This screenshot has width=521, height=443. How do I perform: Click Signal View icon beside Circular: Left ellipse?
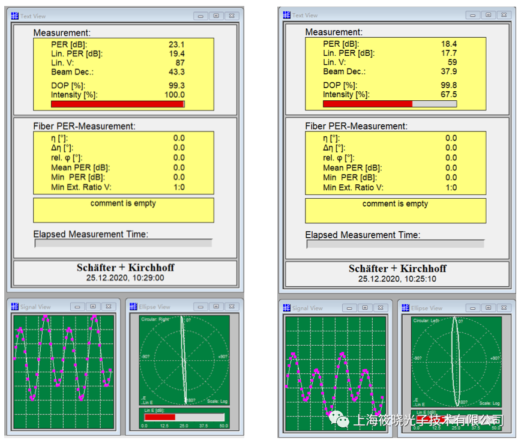[x=287, y=308]
